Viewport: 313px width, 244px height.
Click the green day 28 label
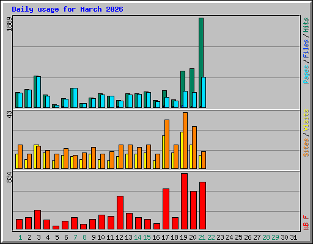point(266,237)
